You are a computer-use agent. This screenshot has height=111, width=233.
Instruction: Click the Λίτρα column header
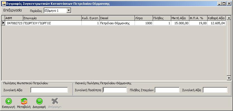click(x=144, y=18)
